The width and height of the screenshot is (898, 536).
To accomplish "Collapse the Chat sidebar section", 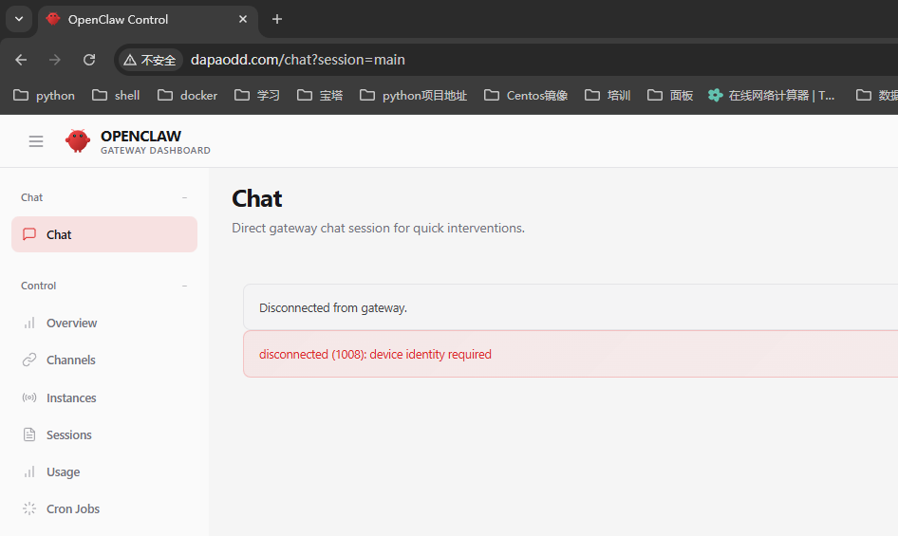I will pos(184,197).
